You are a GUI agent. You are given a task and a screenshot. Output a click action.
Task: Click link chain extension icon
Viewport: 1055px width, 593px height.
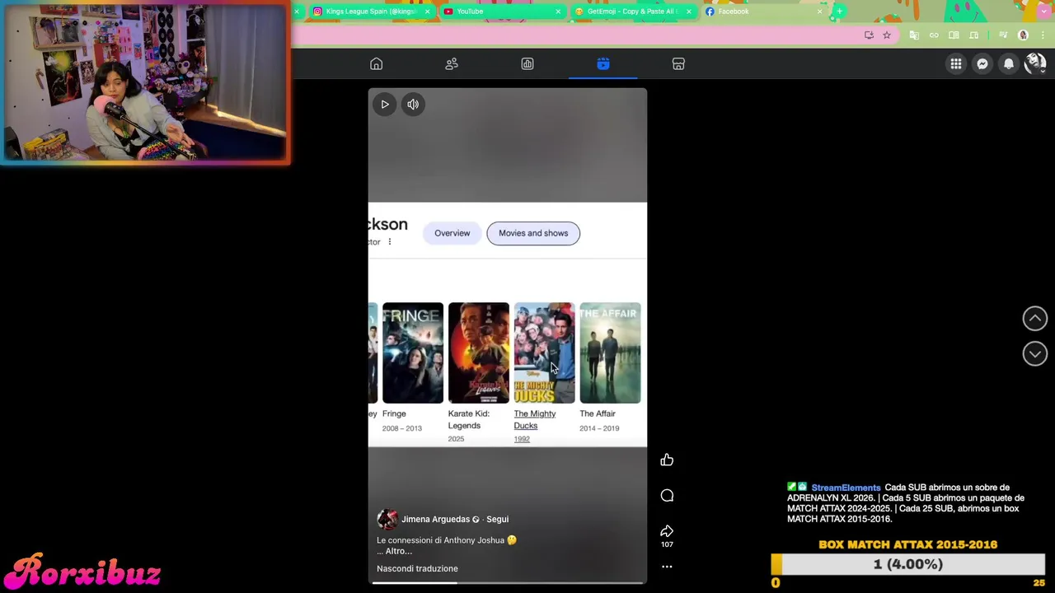click(934, 35)
